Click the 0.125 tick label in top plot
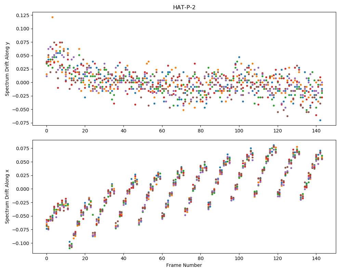This screenshot has width=342, height=273. 23,15
